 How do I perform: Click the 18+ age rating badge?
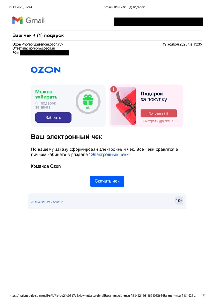click(179, 201)
